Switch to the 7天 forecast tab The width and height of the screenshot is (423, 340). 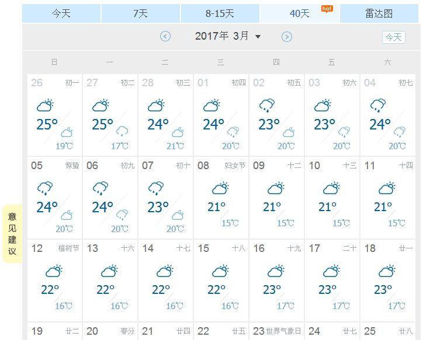(141, 13)
